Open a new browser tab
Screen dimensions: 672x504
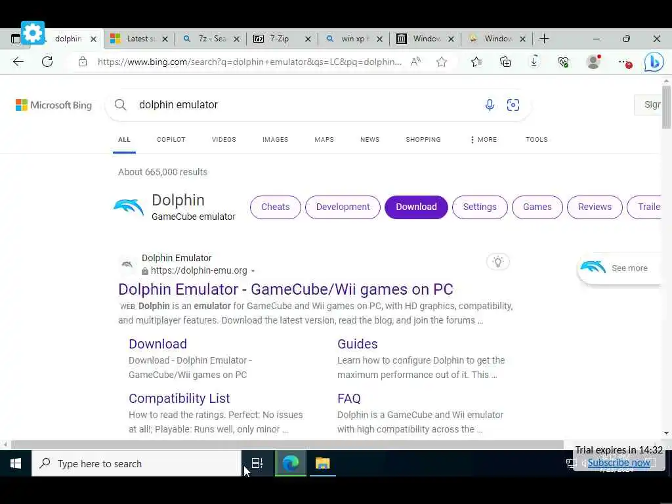coord(544,39)
